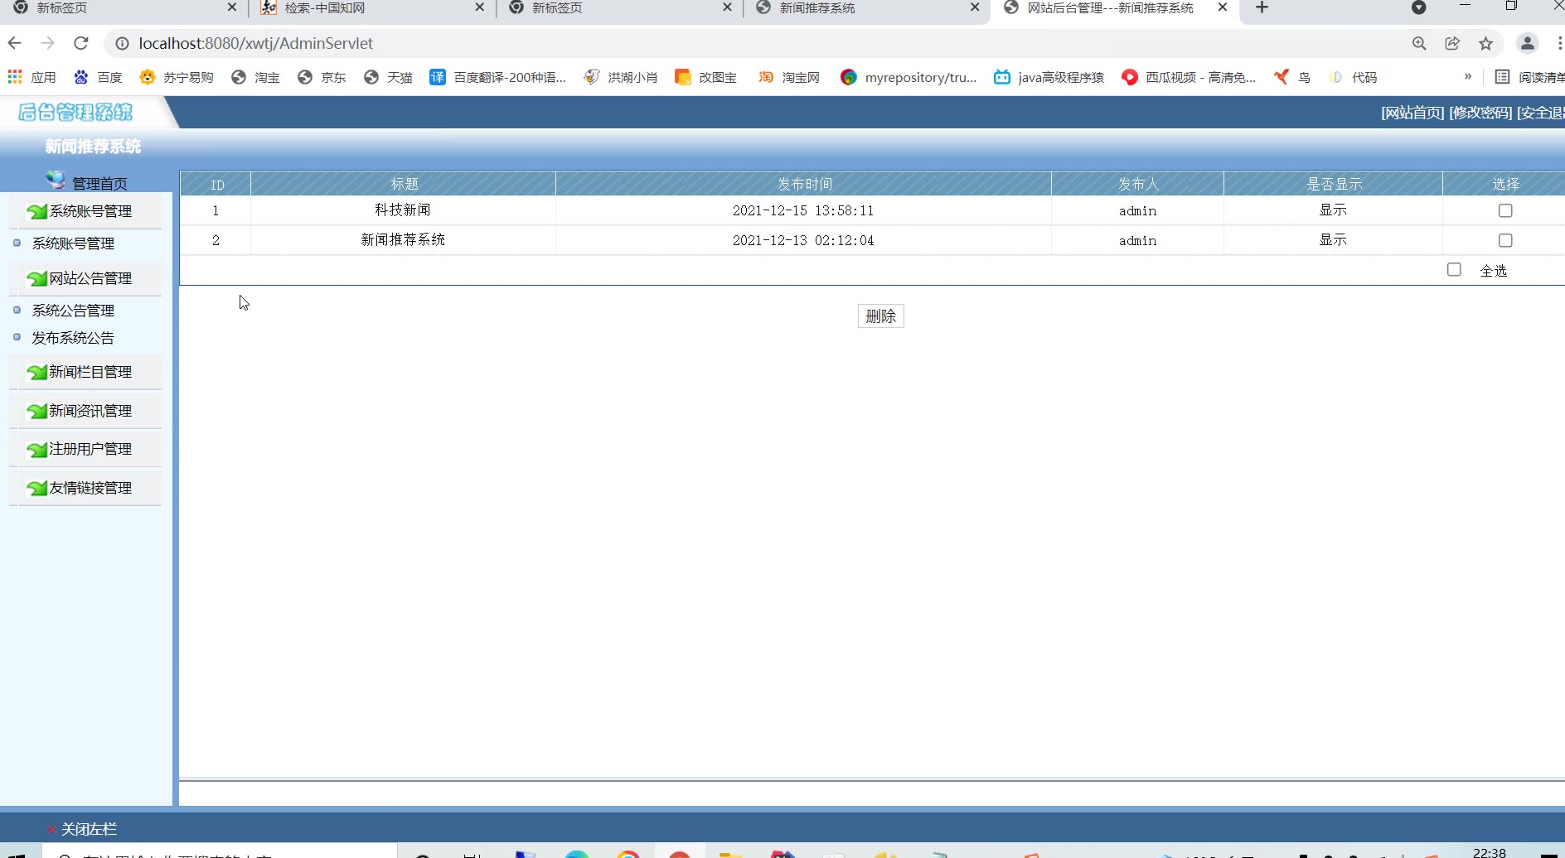1565x858 pixels.
Task: Select checkbox for 科技新闻 row
Action: coord(1505,210)
